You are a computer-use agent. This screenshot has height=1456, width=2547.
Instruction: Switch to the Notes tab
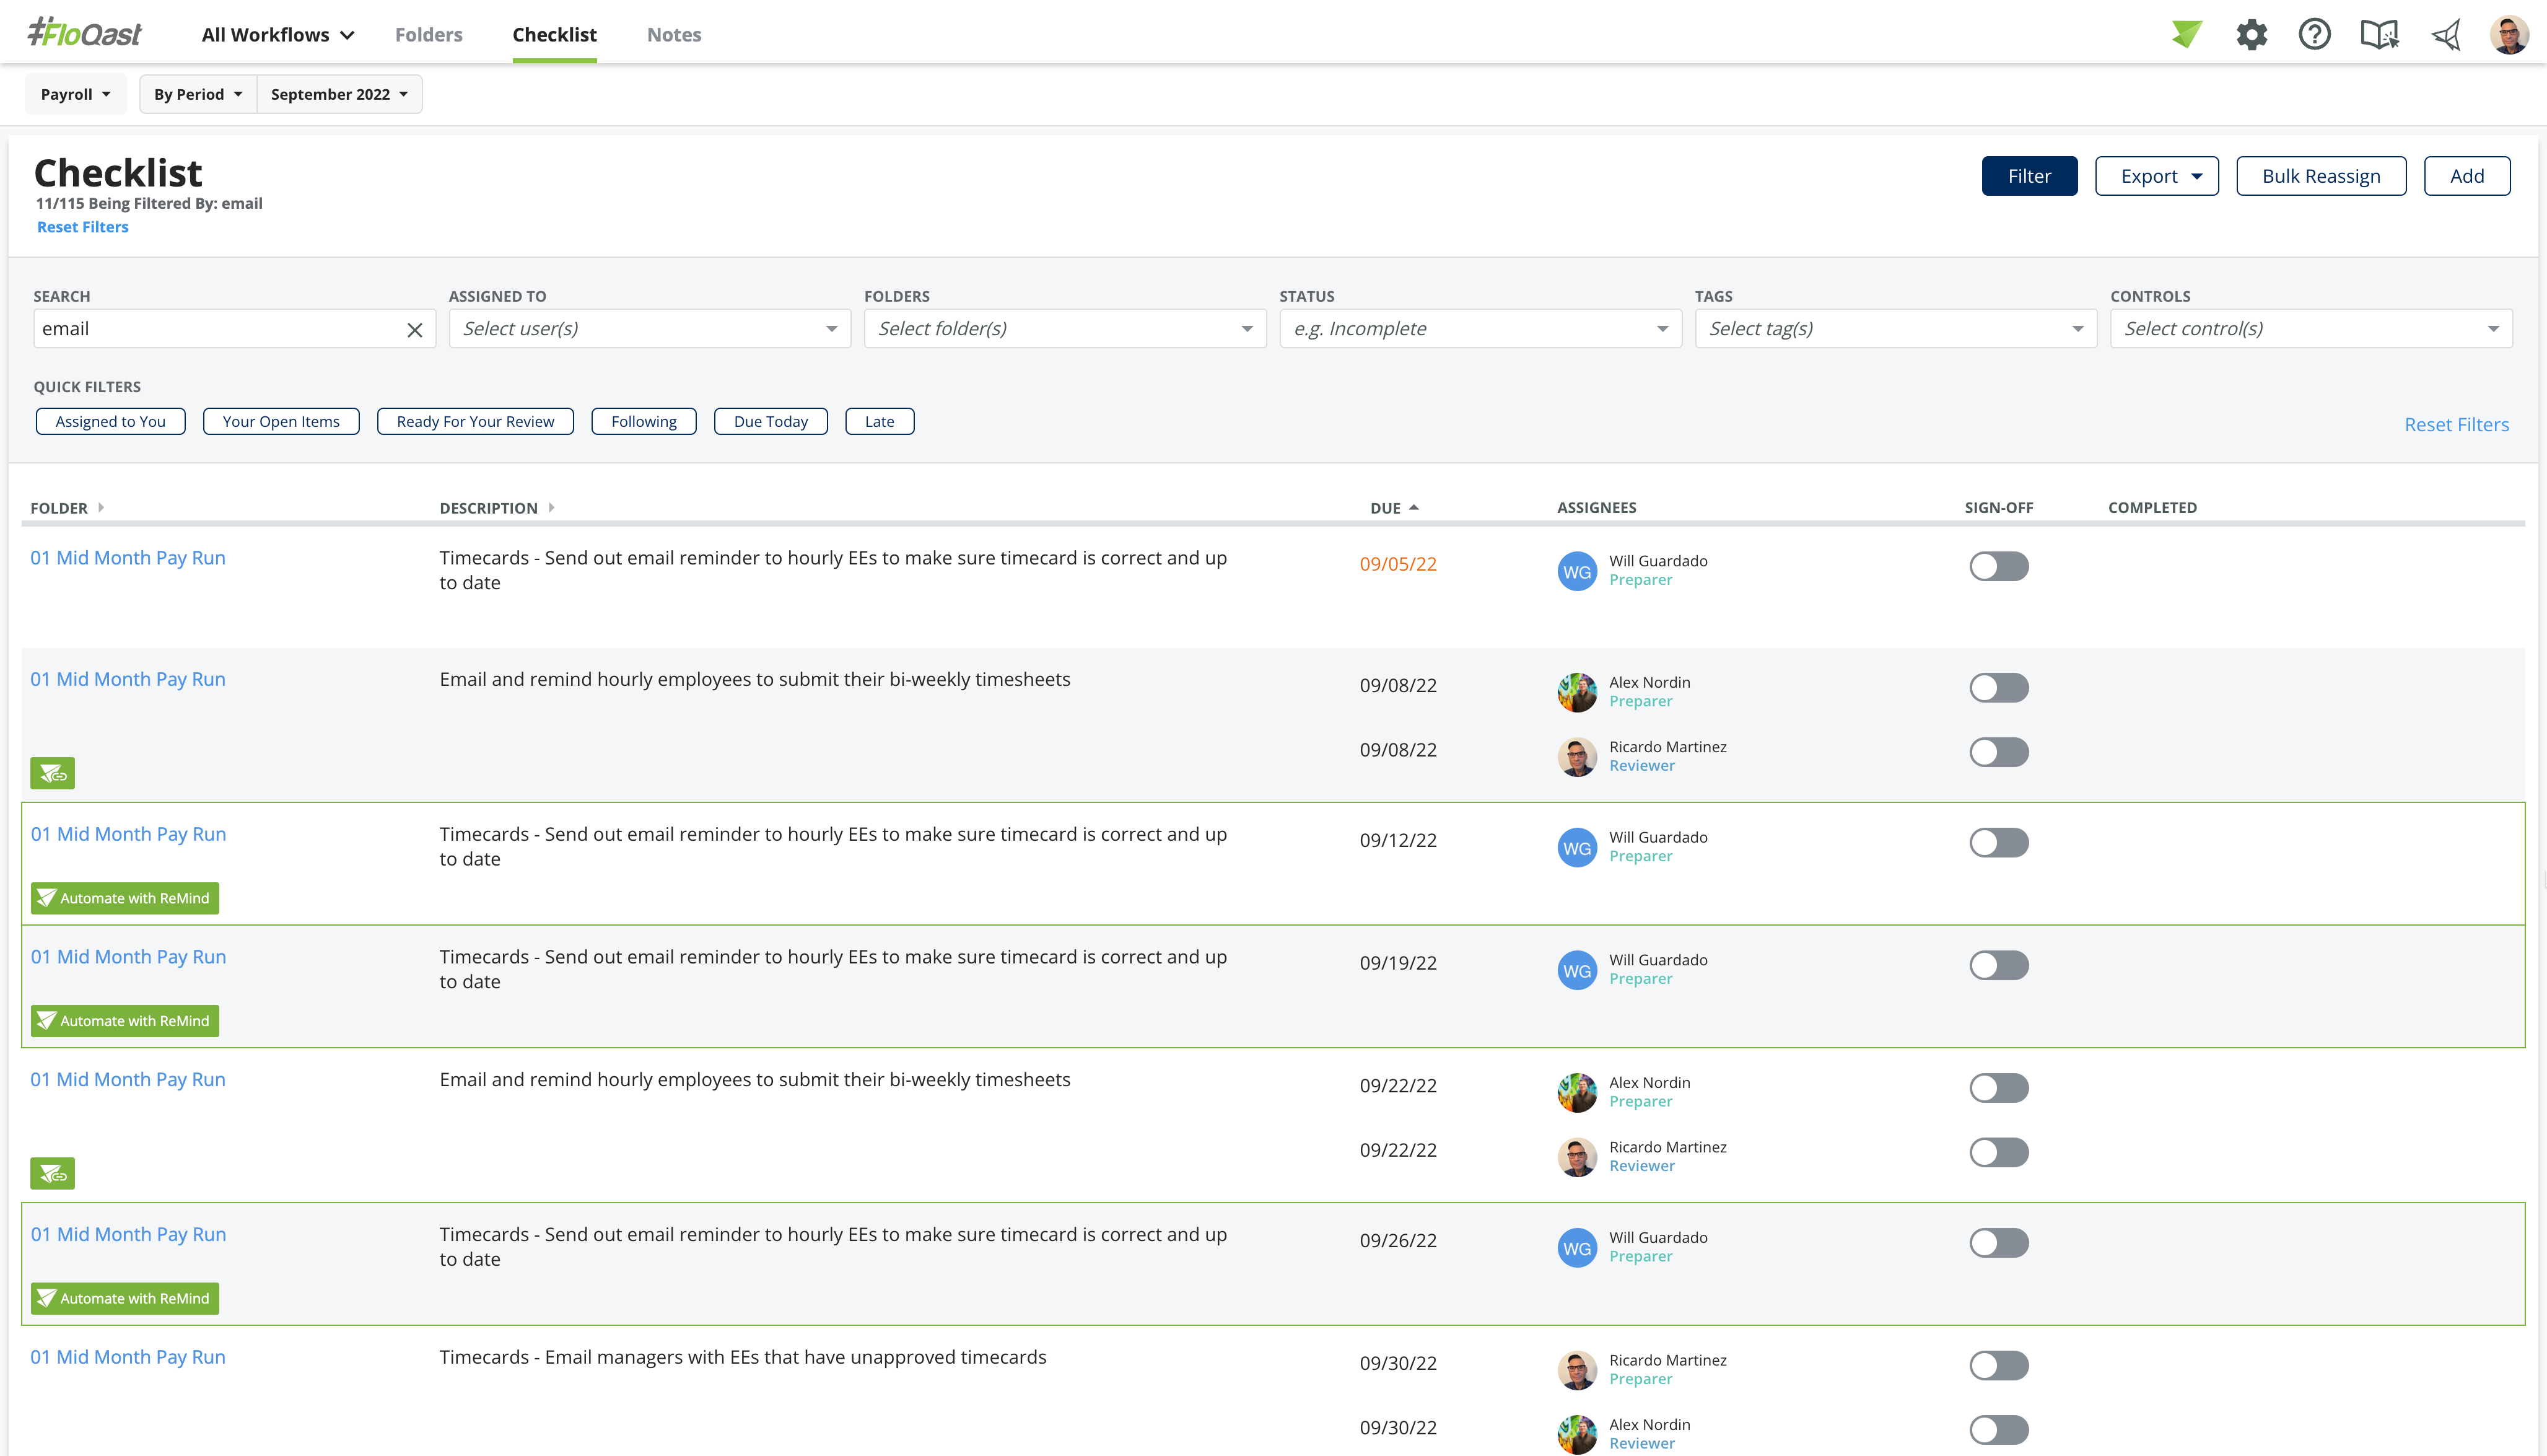pos(674,35)
